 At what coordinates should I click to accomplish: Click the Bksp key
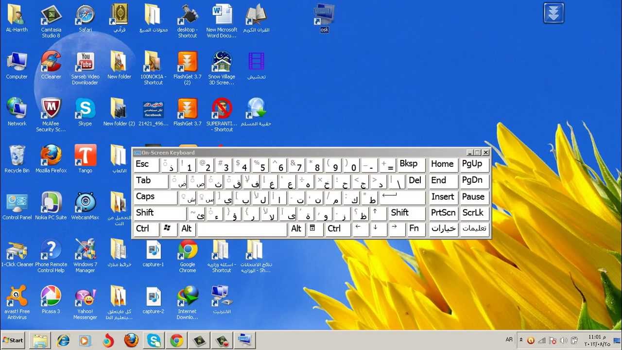click(x=412, y=165)
